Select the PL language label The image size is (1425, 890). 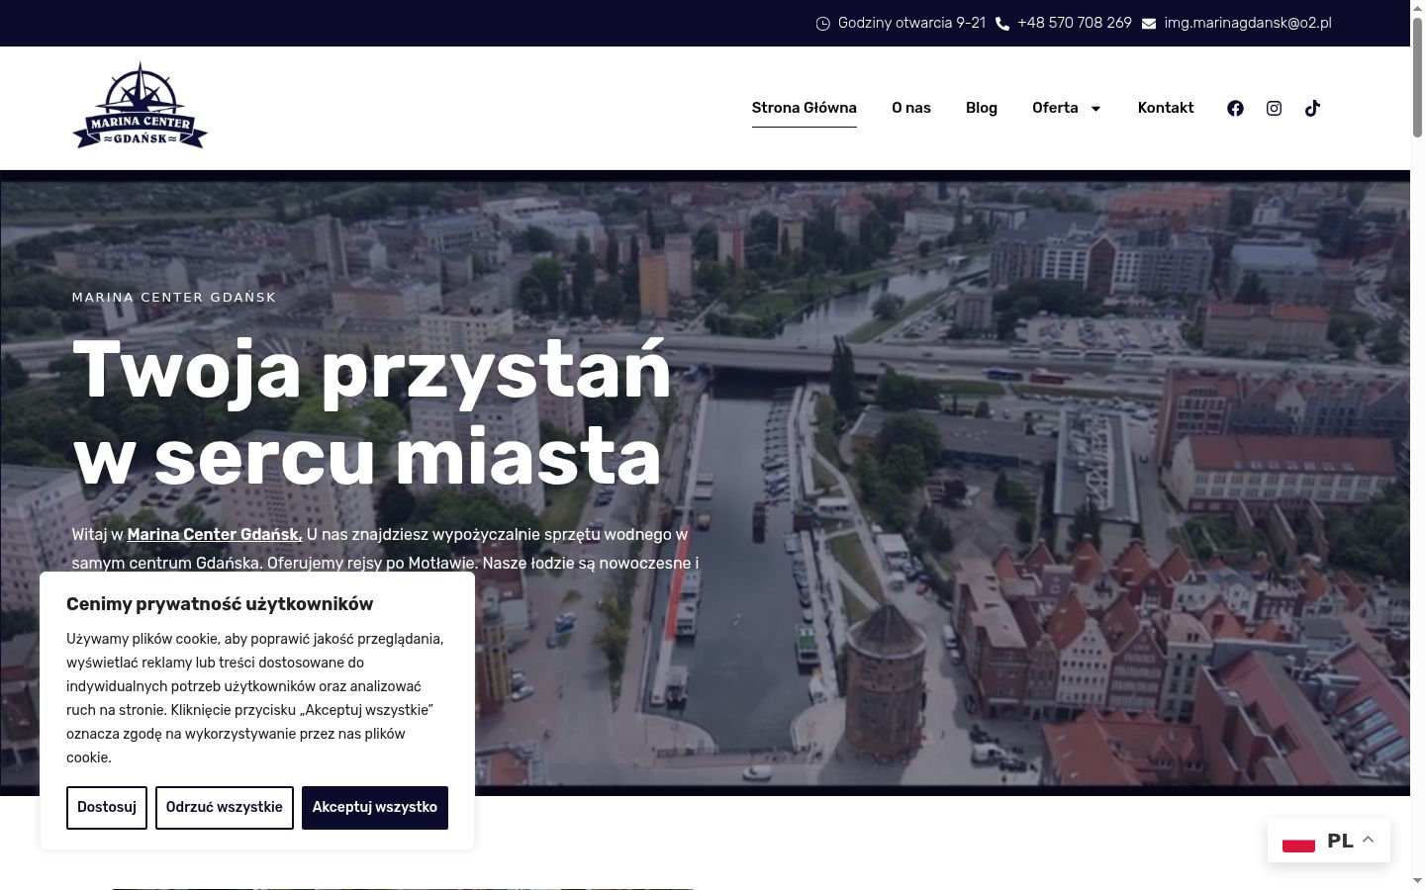1340,842
